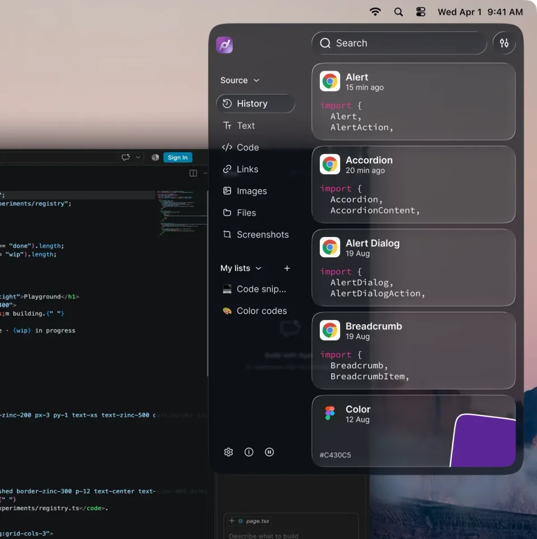Screen dimensions: 537x539
Task: Open the filter settings icon beside Search
Action: pos(504,43)
